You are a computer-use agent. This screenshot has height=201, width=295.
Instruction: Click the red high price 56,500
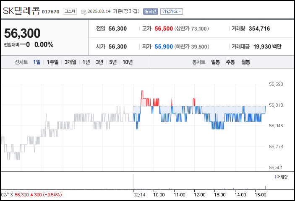[x=164, y=28]
